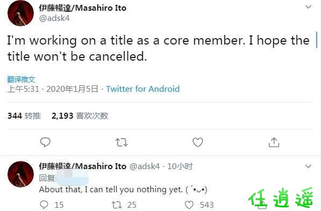The image size is (321, 211).
Task: View the 2,193 喜欢次数 likes list
Action: coord(80,116)
